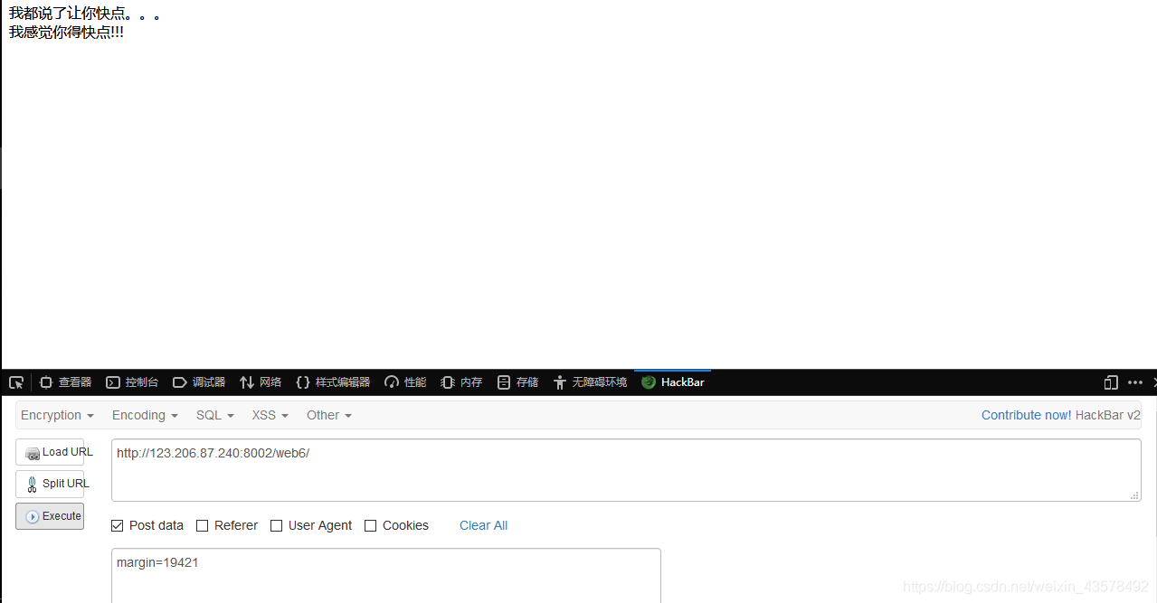Toggle responsive design mode icon
The height and width of the screenshot is (603, 1157).
click(1111, 382)
